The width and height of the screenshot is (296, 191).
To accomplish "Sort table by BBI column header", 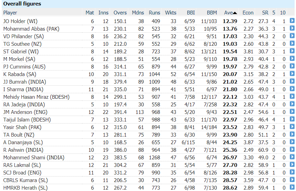I will click(x=191, y=13).
